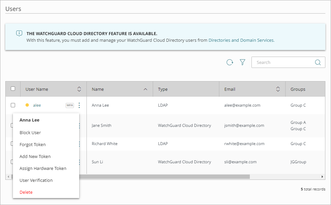Open the kebab menu on Sun Li's row

point(79,162)
